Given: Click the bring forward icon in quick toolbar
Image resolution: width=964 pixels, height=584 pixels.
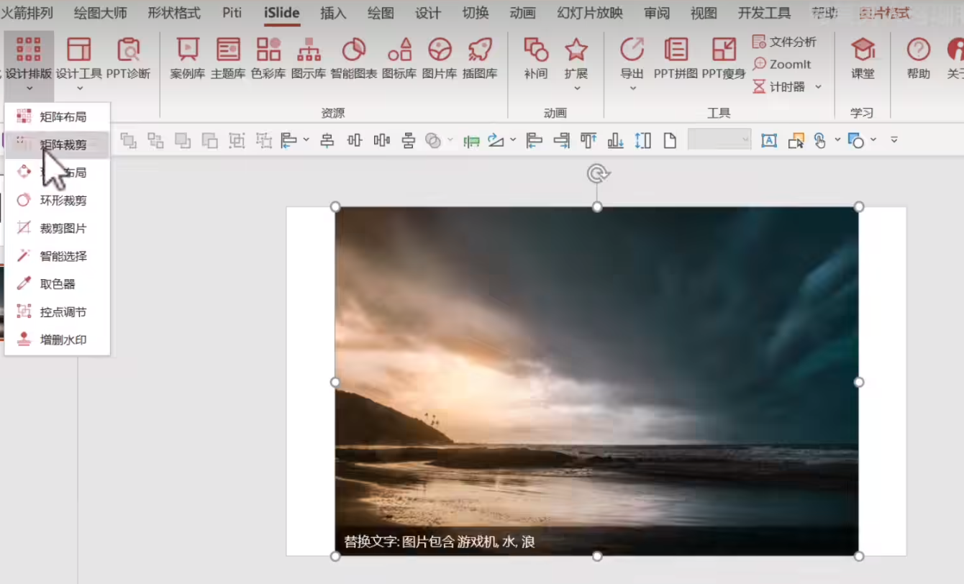Looking at the screenshot, I should click(183, 141).
